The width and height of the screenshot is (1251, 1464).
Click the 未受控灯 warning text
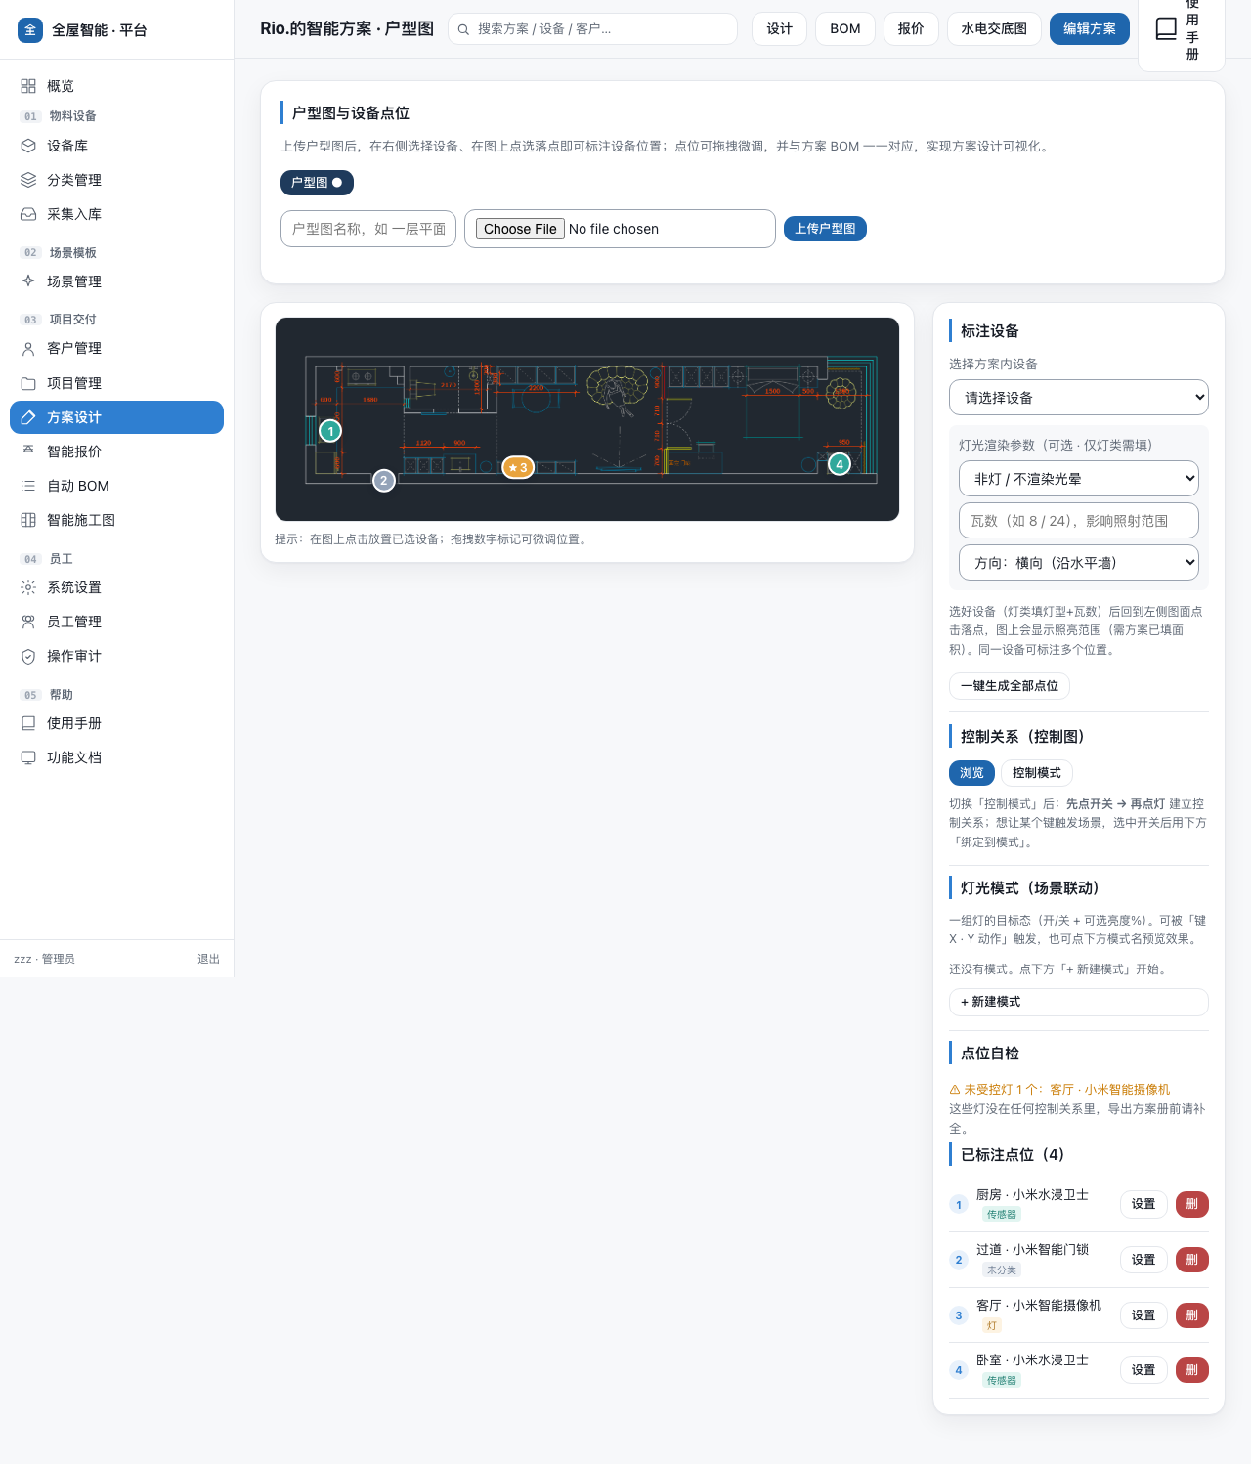tap(1059, 1089)
